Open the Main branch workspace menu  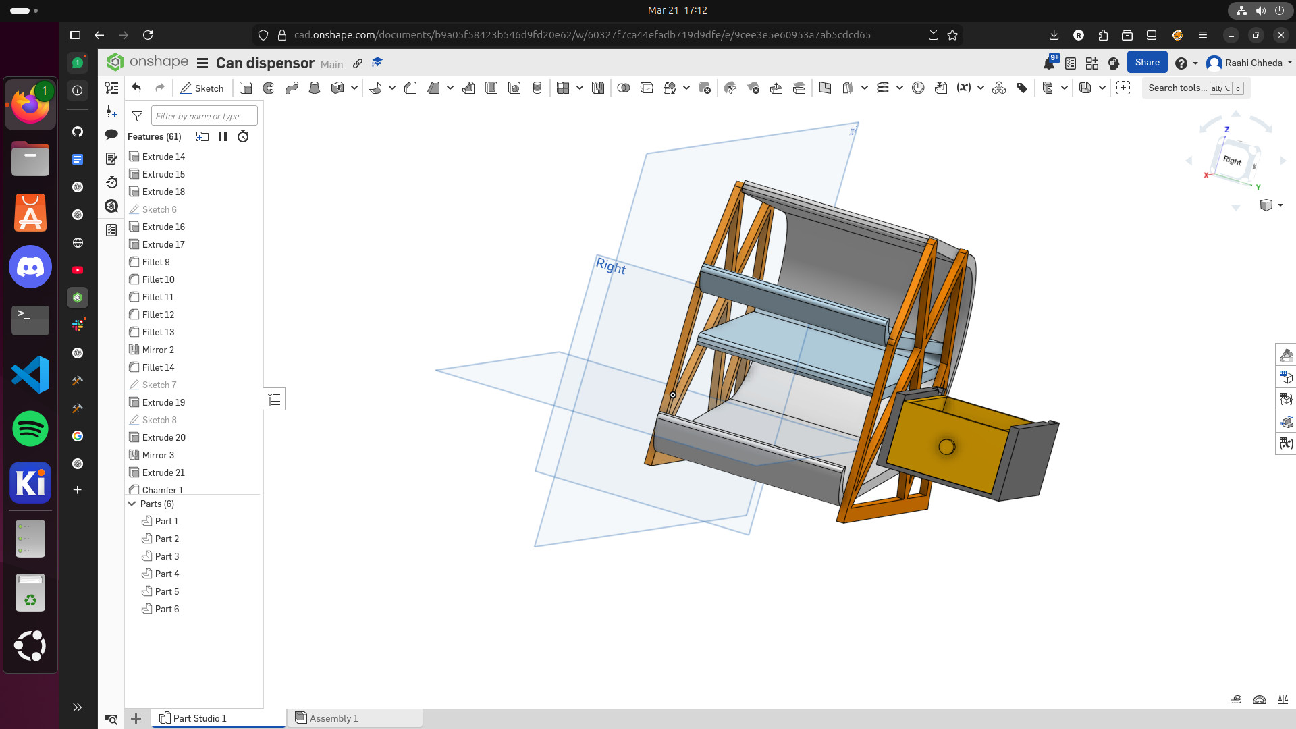[x=331, y=64]
